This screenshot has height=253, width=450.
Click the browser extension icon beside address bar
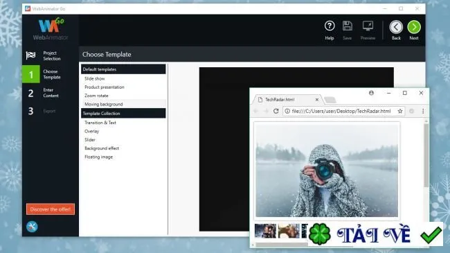pyautogui.click(x=411, y=111)
